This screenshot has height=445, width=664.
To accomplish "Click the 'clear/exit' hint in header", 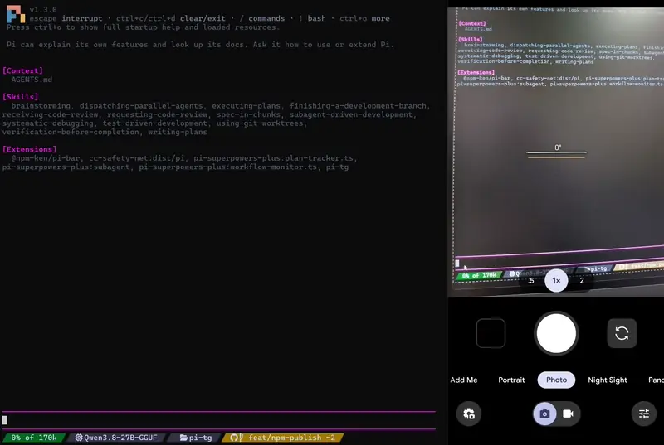I will pyautogui.click(x=203, y=18).
